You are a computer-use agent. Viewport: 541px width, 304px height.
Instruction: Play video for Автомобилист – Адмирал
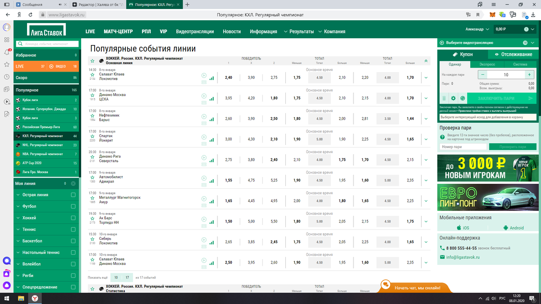(204, 178)
